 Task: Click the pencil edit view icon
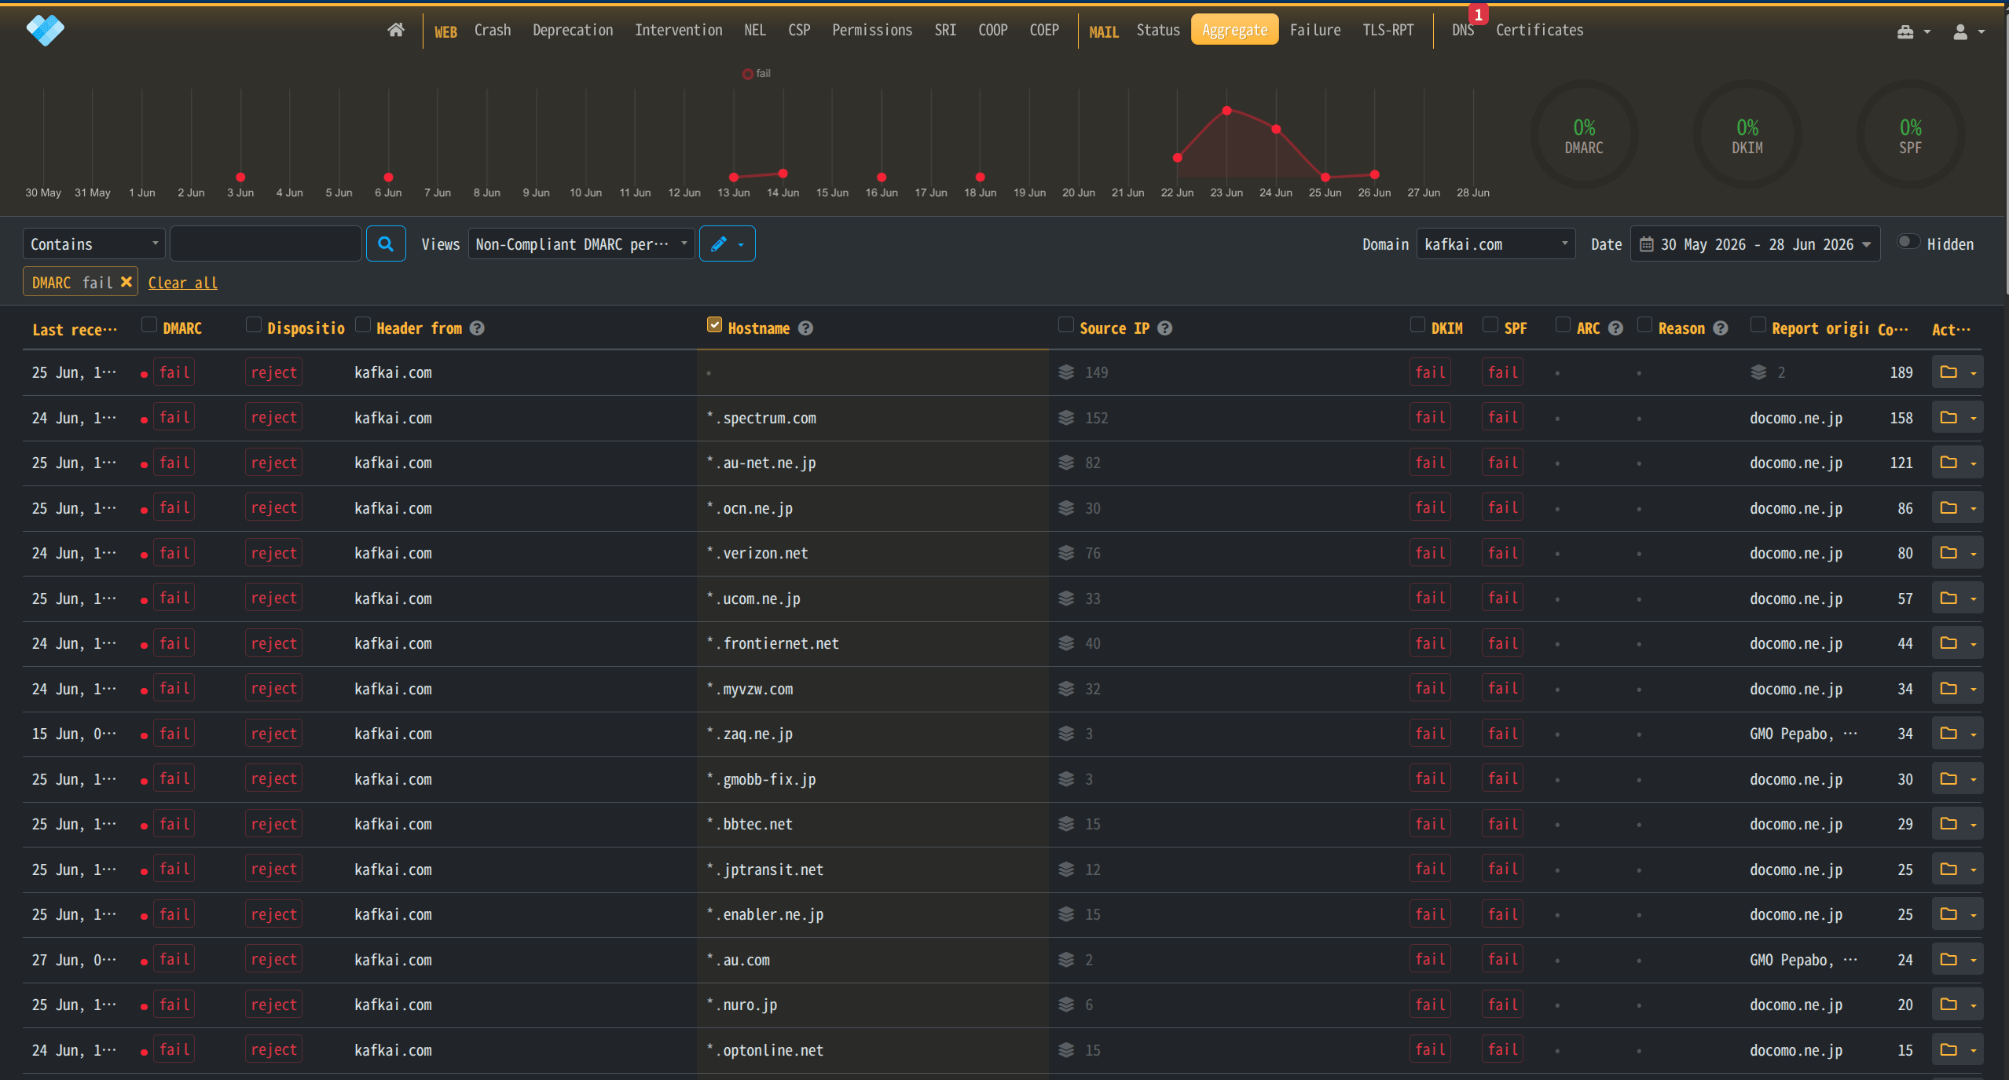tap(718, 243)
